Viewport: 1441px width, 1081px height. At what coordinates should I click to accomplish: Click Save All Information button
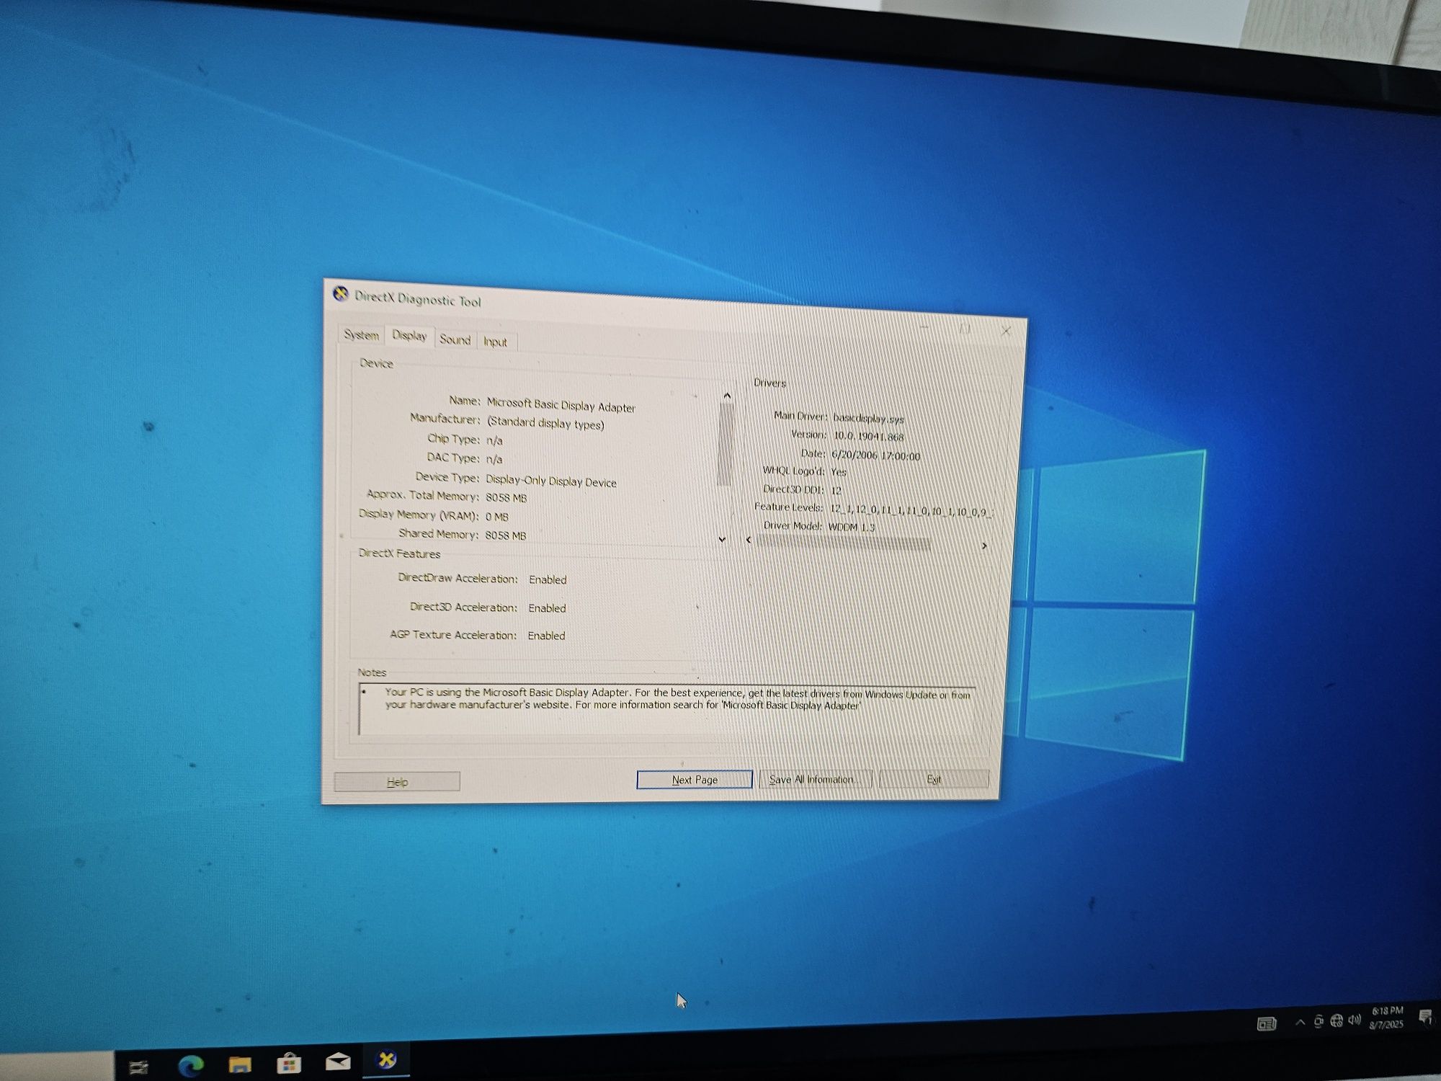pyautogui.click(x=815, y=779)
